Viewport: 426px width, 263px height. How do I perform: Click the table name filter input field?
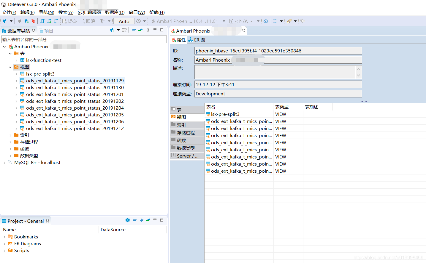coord(84,39)
